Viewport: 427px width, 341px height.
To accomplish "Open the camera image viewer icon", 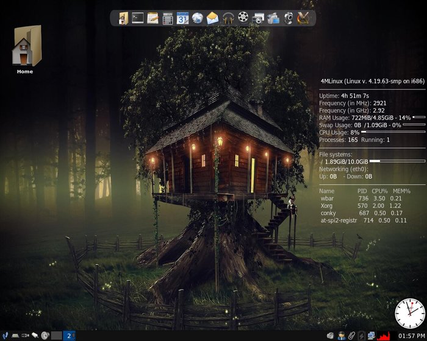I will point(258,18).
